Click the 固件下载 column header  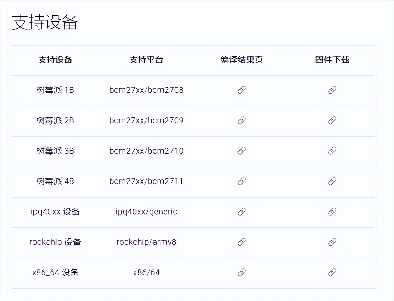[332, 60]
